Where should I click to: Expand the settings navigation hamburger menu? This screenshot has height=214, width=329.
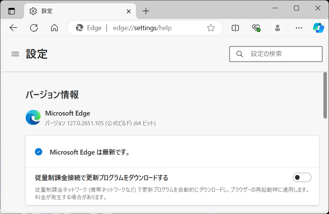coord(15,54)
